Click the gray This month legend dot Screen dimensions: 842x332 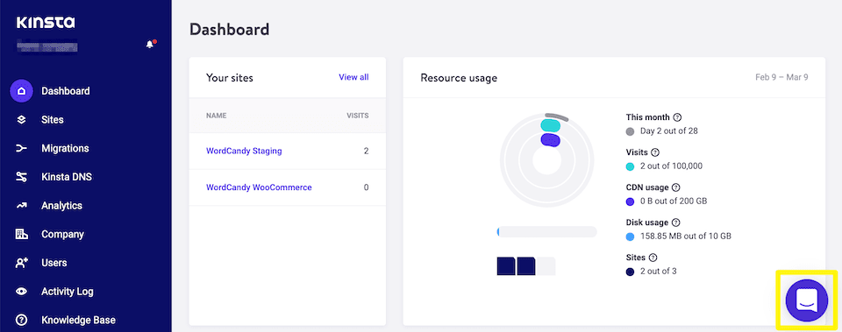[x=631, y=131]
